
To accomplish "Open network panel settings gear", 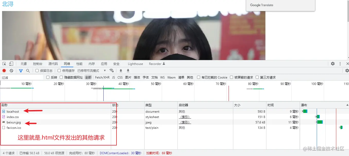I will [347, 71].
